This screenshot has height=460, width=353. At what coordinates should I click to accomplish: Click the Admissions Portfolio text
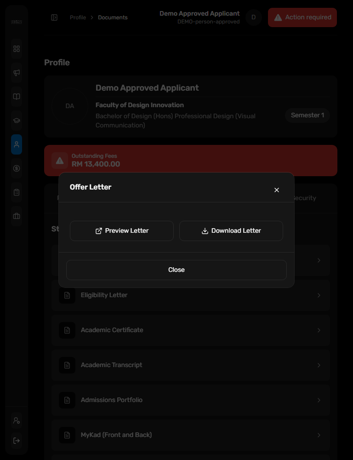click(x=112, y=400)
